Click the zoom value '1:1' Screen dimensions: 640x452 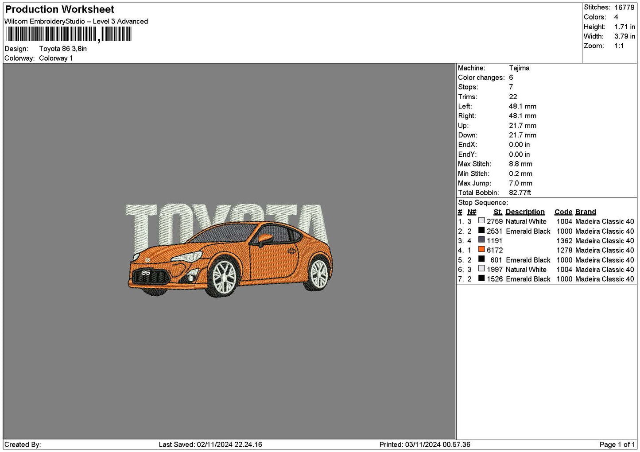click(619, 46)
